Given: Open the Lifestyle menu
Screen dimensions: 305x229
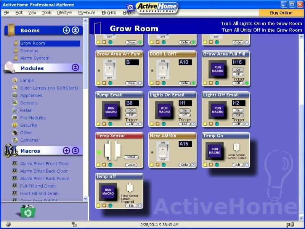Looking at the screenshot, I should [x=64, y=13].
